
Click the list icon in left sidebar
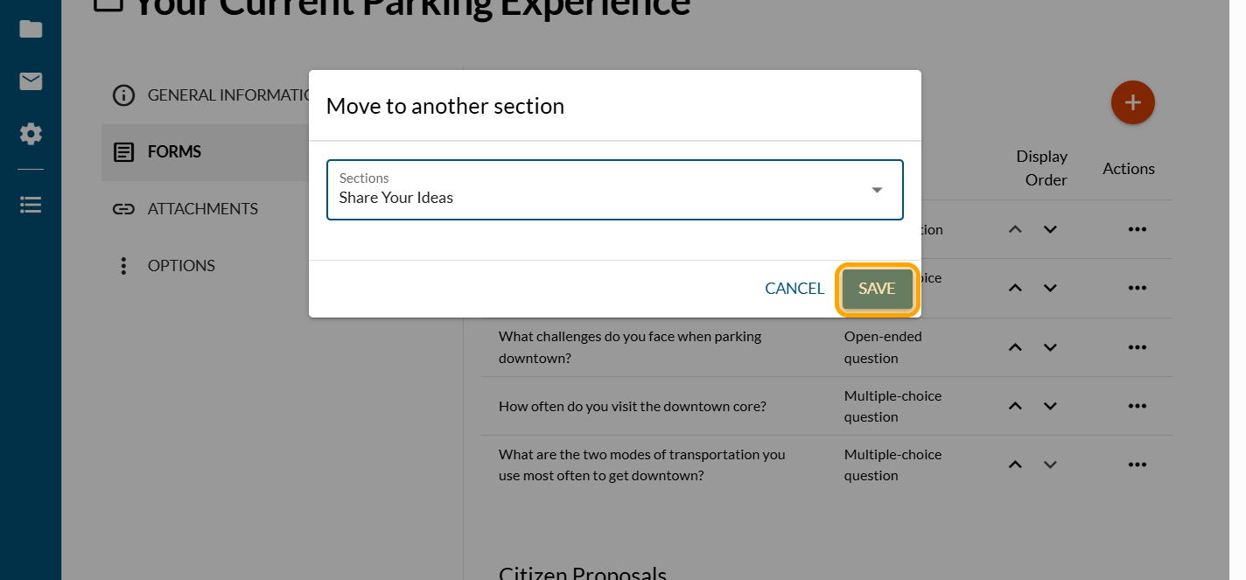click(31, 205)
